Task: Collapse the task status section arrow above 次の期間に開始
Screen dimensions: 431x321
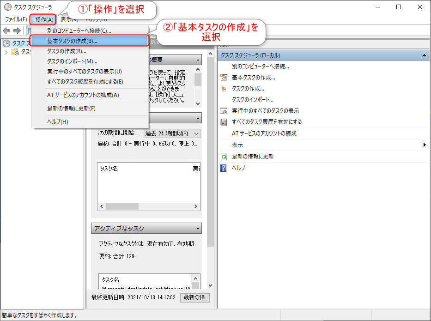Action: [198, 118]
